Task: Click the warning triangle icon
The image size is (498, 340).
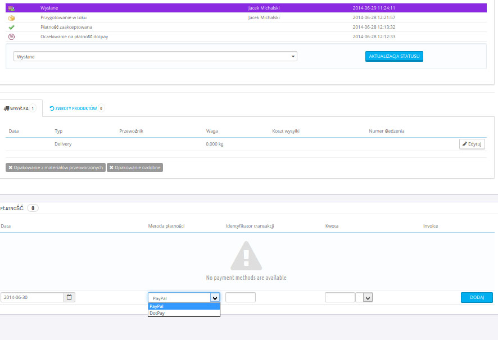Action: (246, 256)
